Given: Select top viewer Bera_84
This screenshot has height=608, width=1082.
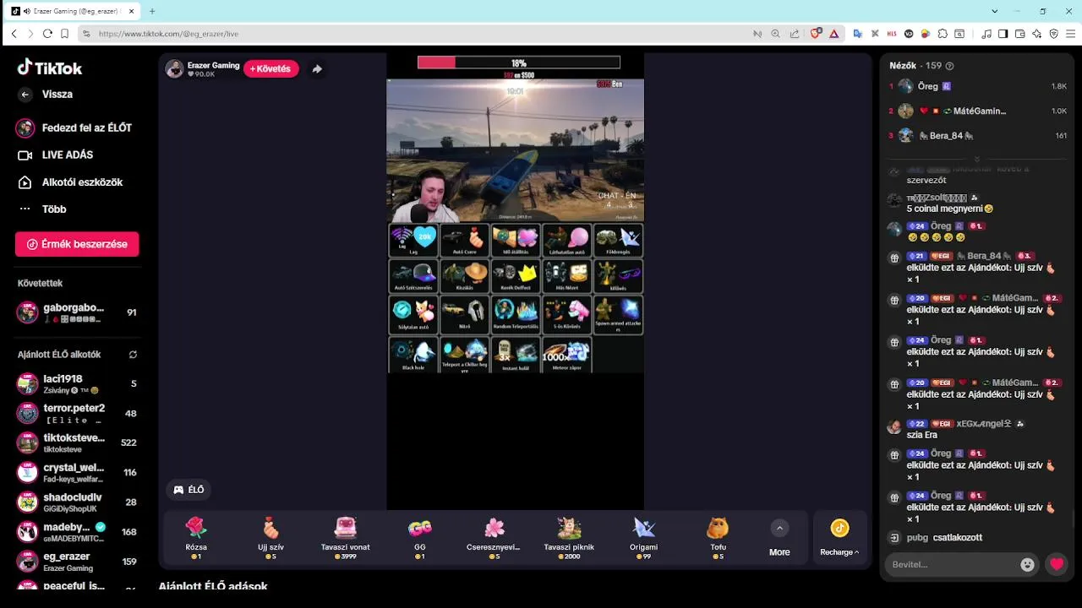Looking at the screenshot, I should click(977, 135).
